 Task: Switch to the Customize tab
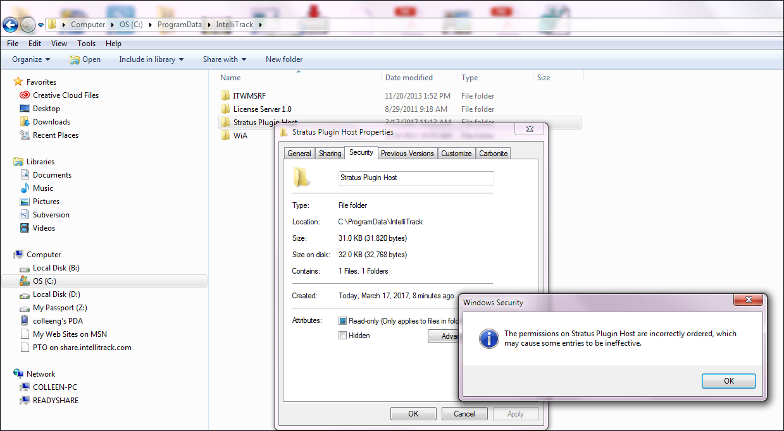[x=456, y=154]
